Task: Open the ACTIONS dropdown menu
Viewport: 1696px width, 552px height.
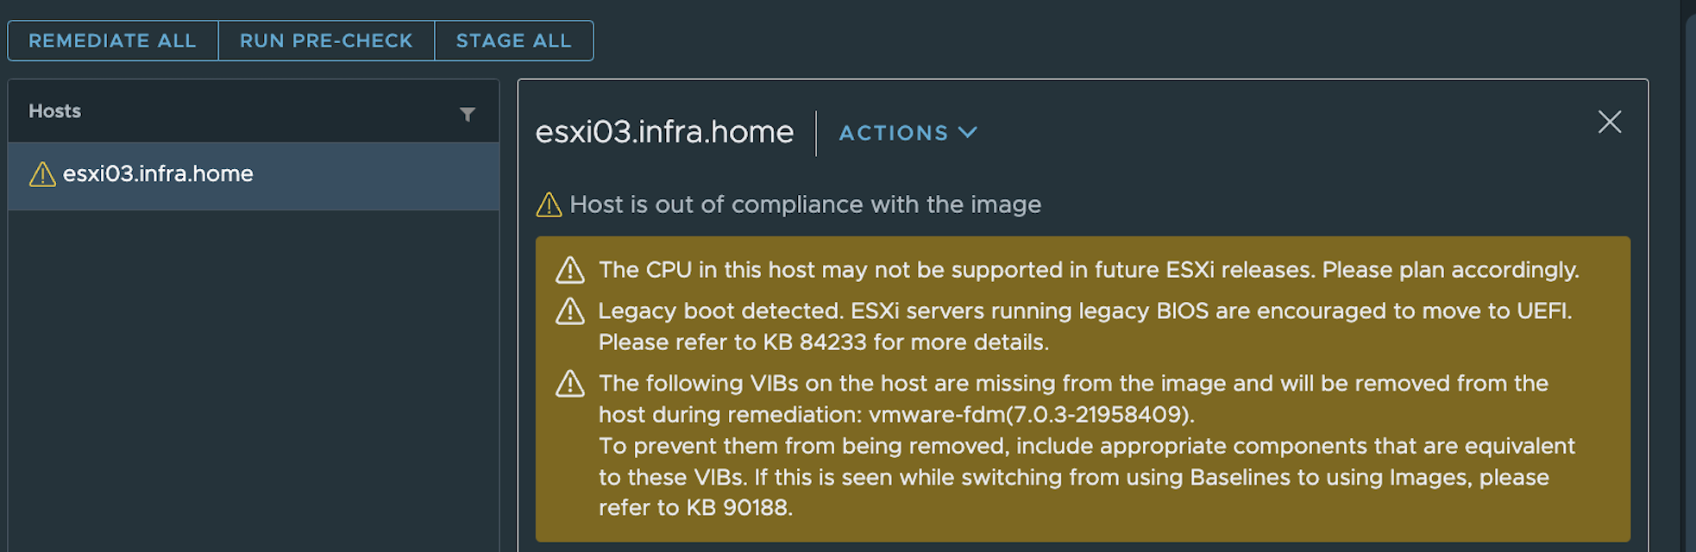Action: click(x=908, y=133)
